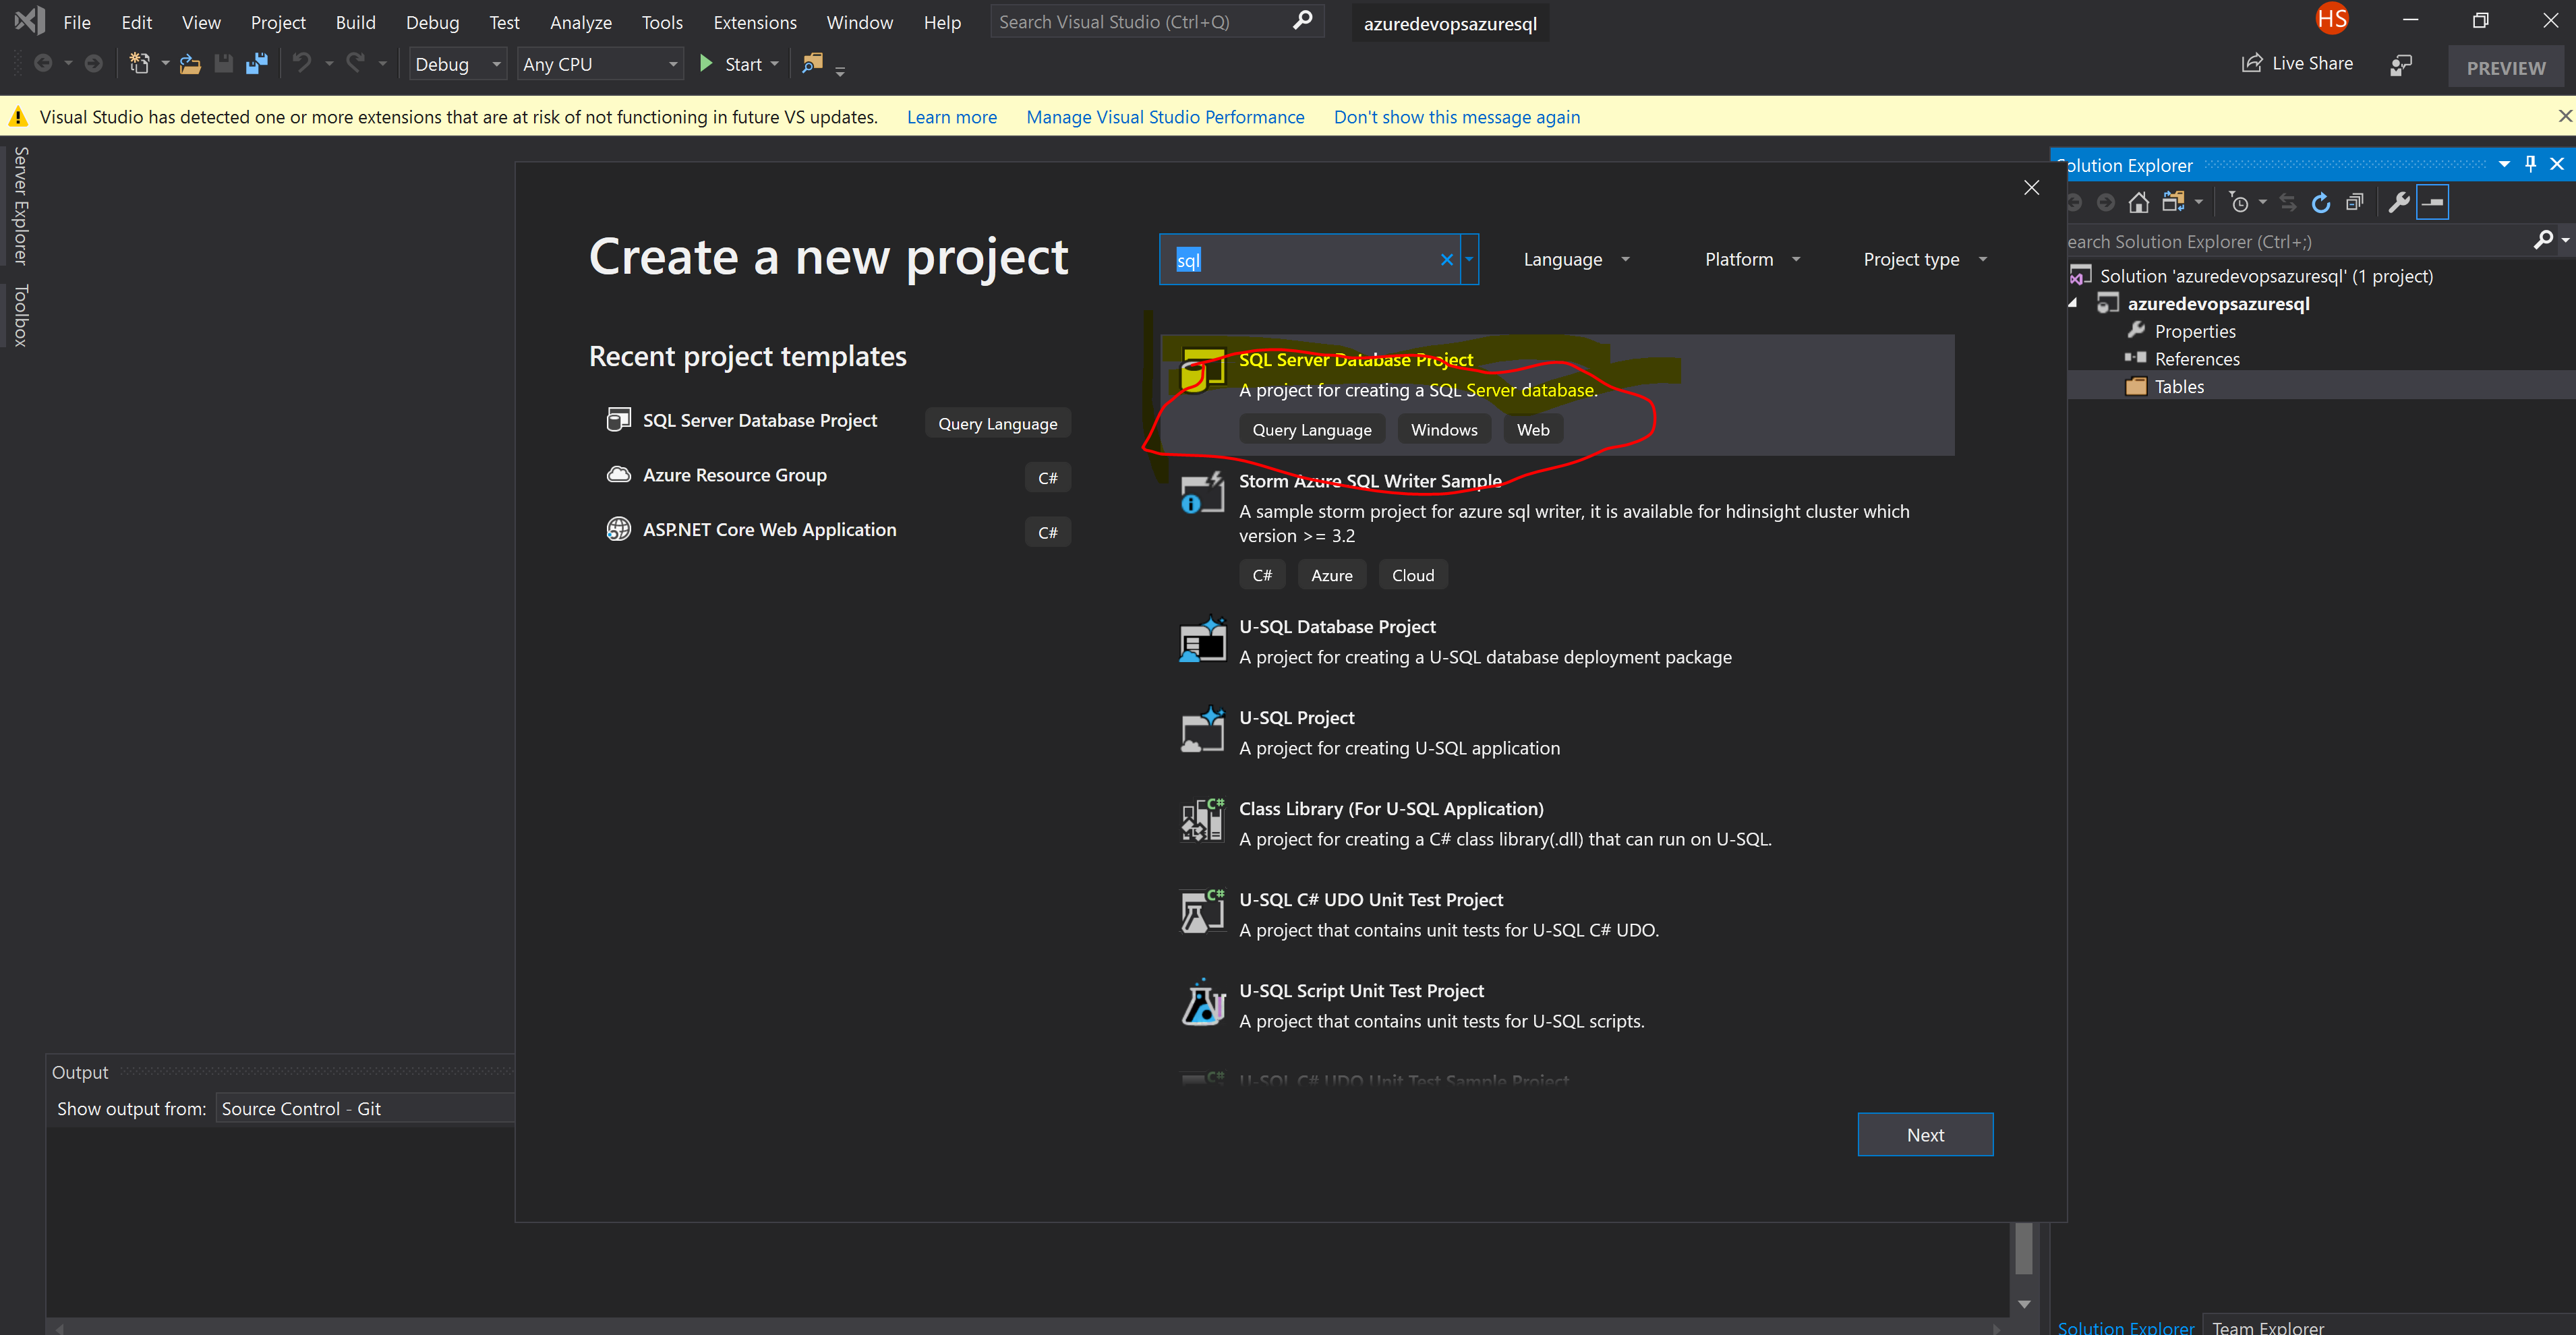This screenshot has height=1335, width=2576.
Task: Click the Next button
Action: (1925, 1134)
